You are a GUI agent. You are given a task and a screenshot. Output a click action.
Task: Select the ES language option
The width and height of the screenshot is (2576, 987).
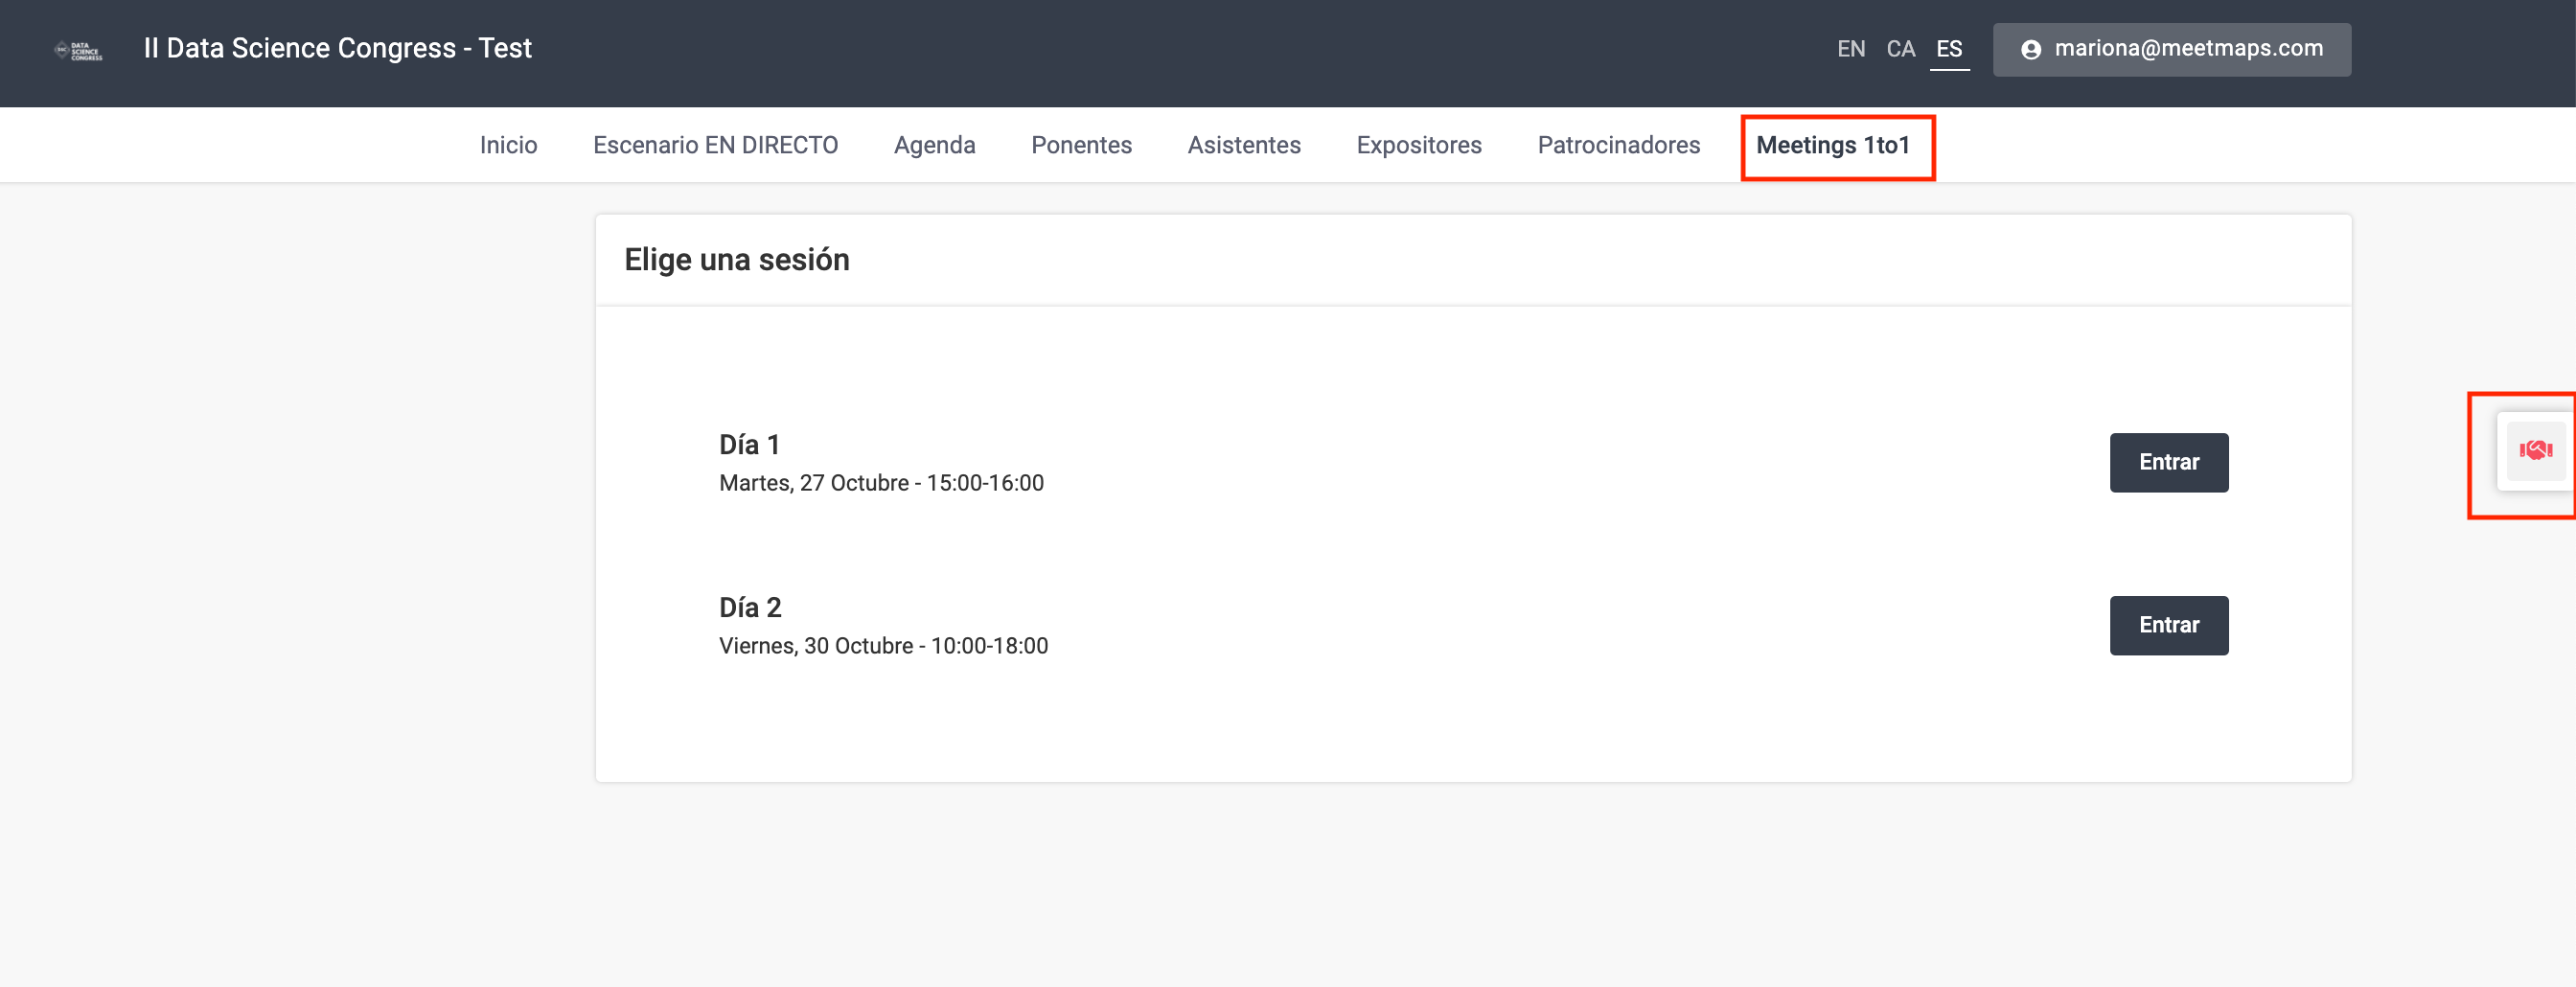[1948, 49]
